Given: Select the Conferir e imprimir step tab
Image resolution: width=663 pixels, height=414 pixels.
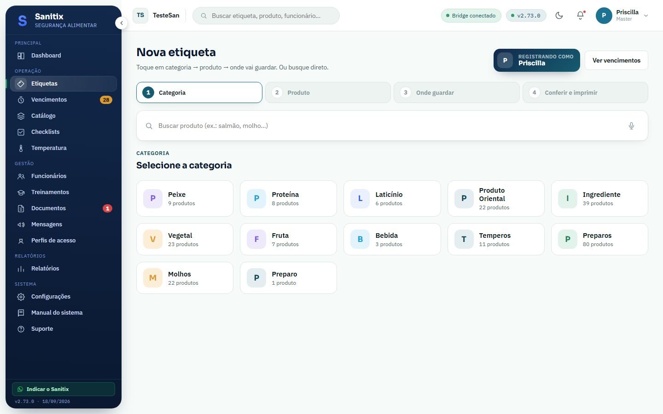Looking at the screenshot, I should click(585, 92).
